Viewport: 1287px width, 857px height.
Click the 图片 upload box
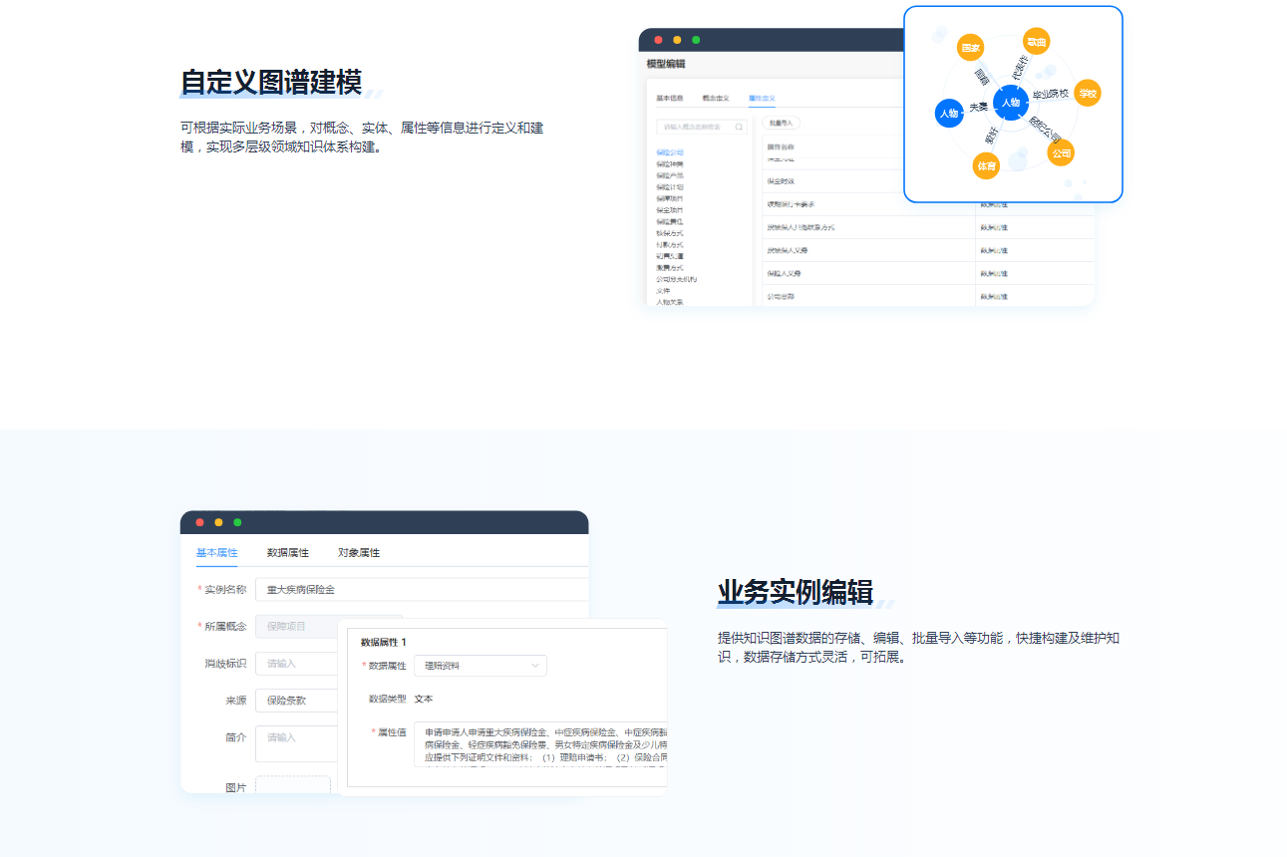[x=292, y=785]
